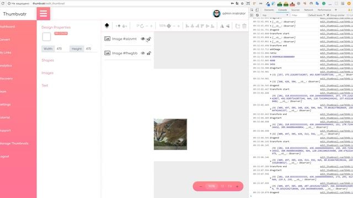
Task: Click the diamond icon beside toolbar 100% value
Action: pos(169,26)
